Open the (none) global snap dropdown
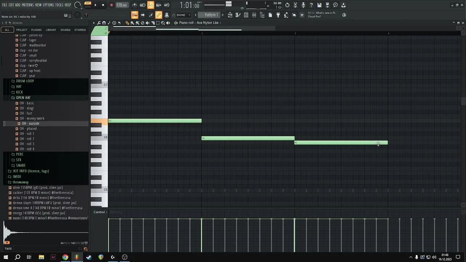Screen dimensions: 466x262 click(x=184, y=15)
